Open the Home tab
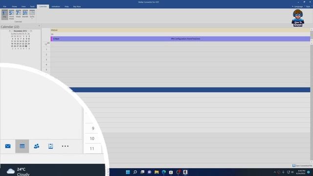 (x=14, y=6)
